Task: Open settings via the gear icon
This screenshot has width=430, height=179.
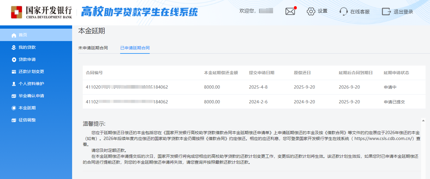Action: [x=311, y=12]
